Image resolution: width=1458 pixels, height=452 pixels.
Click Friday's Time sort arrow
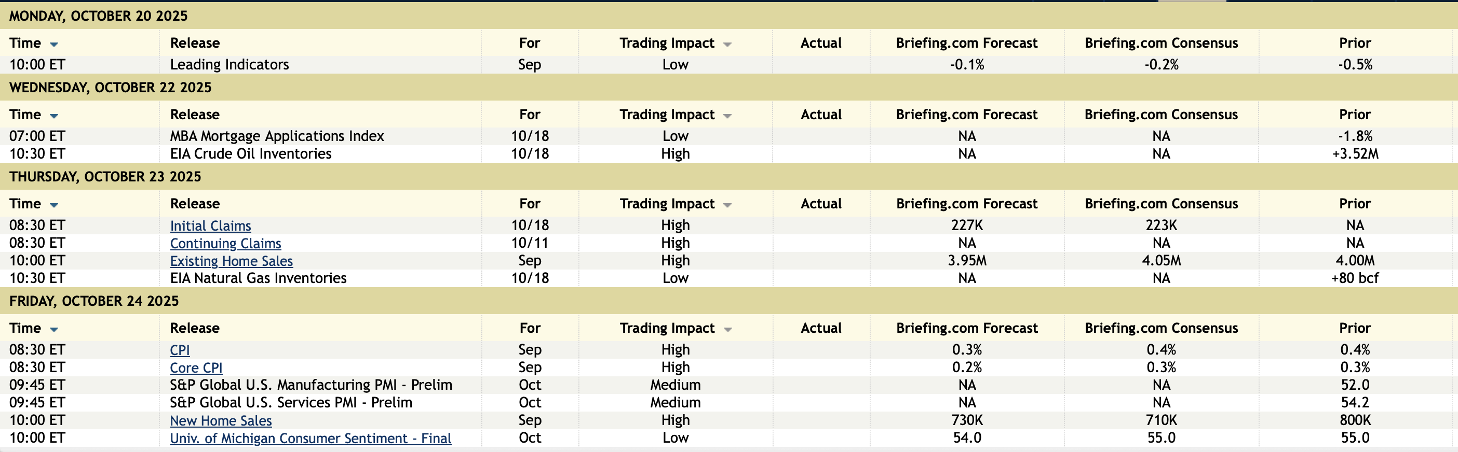[54, 329]
